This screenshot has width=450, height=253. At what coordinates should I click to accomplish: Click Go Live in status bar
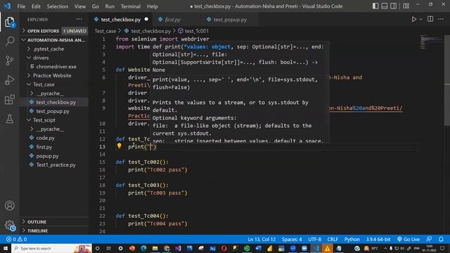point(409,239)
